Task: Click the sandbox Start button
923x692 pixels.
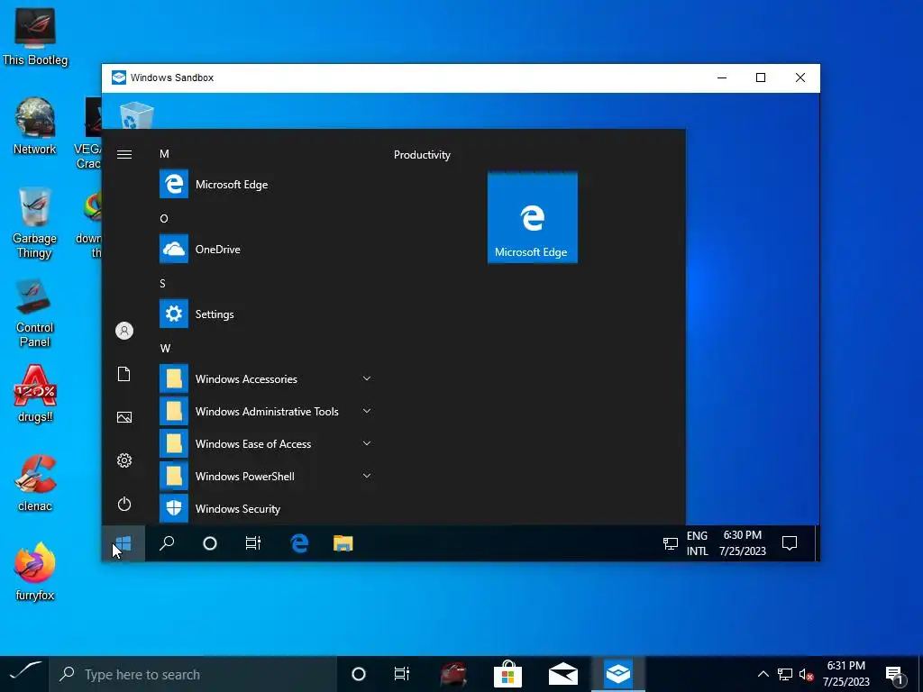Action: 123,543
